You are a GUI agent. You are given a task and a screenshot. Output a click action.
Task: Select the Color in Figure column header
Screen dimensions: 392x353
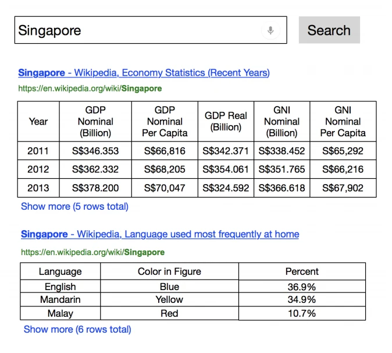[169, 271]
